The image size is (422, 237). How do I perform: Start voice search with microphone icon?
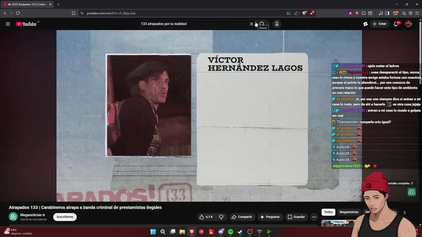[x=277, y=24]
